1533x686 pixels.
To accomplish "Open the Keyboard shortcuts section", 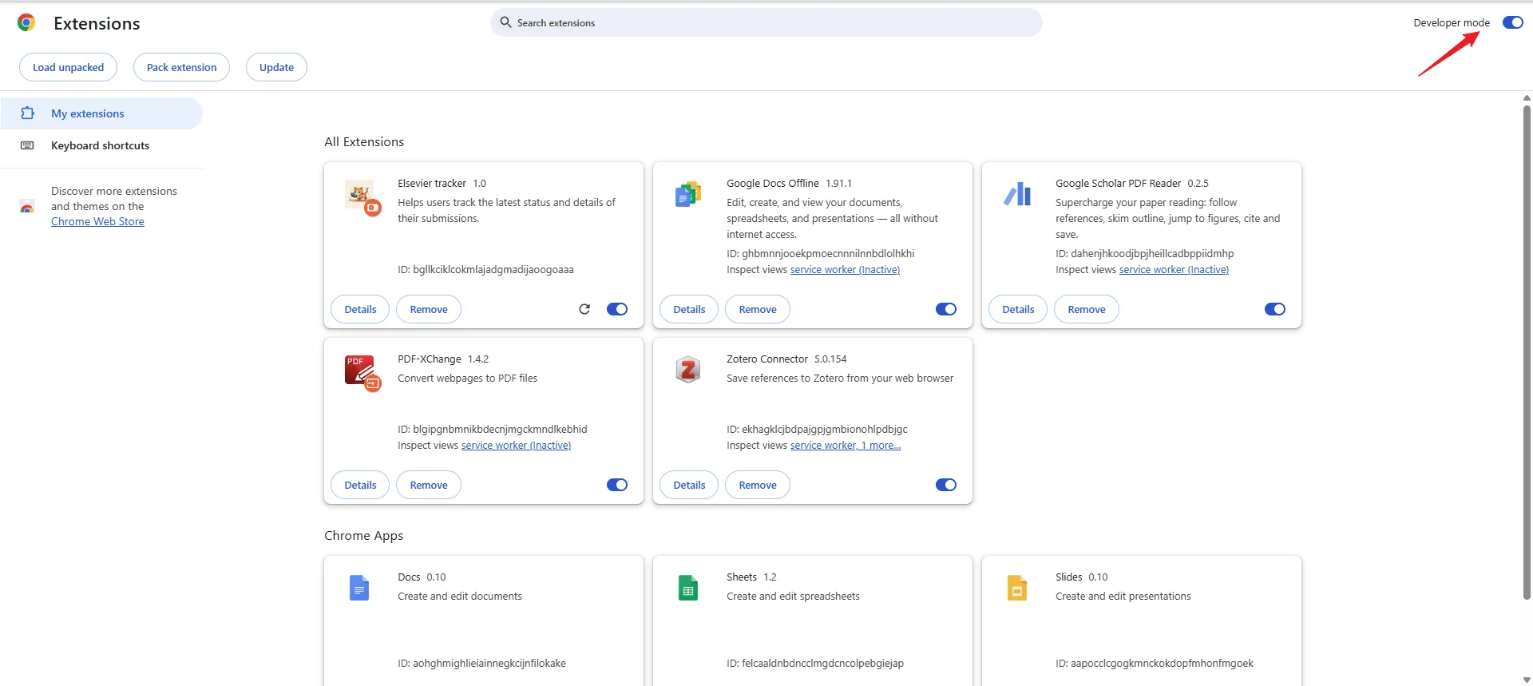I will 100,145.
